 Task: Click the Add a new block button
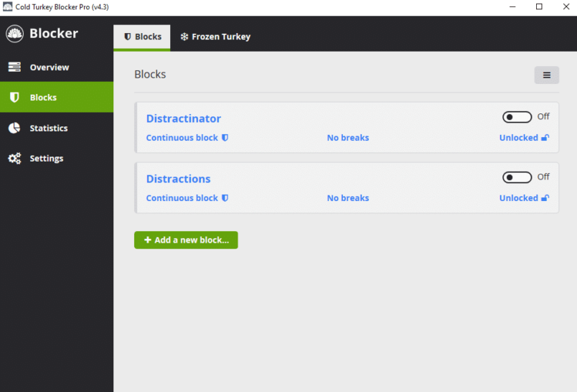[x=186, y=240]
